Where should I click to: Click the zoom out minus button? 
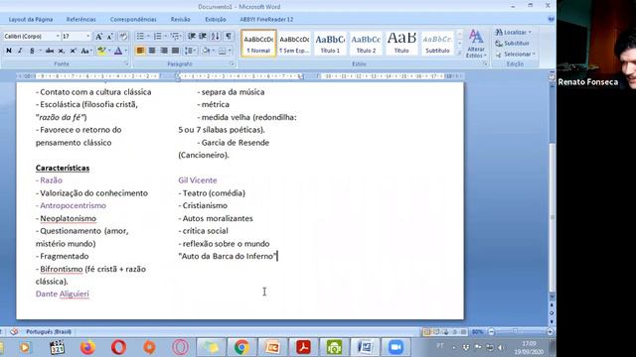tap(492, 332)
